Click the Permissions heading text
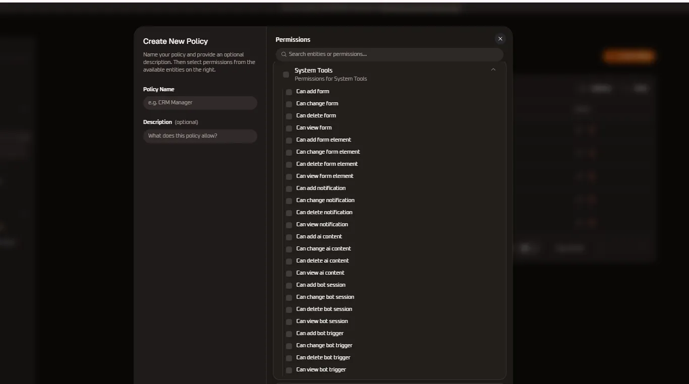Viewport: 689px width, 384px height. [293, 39]
